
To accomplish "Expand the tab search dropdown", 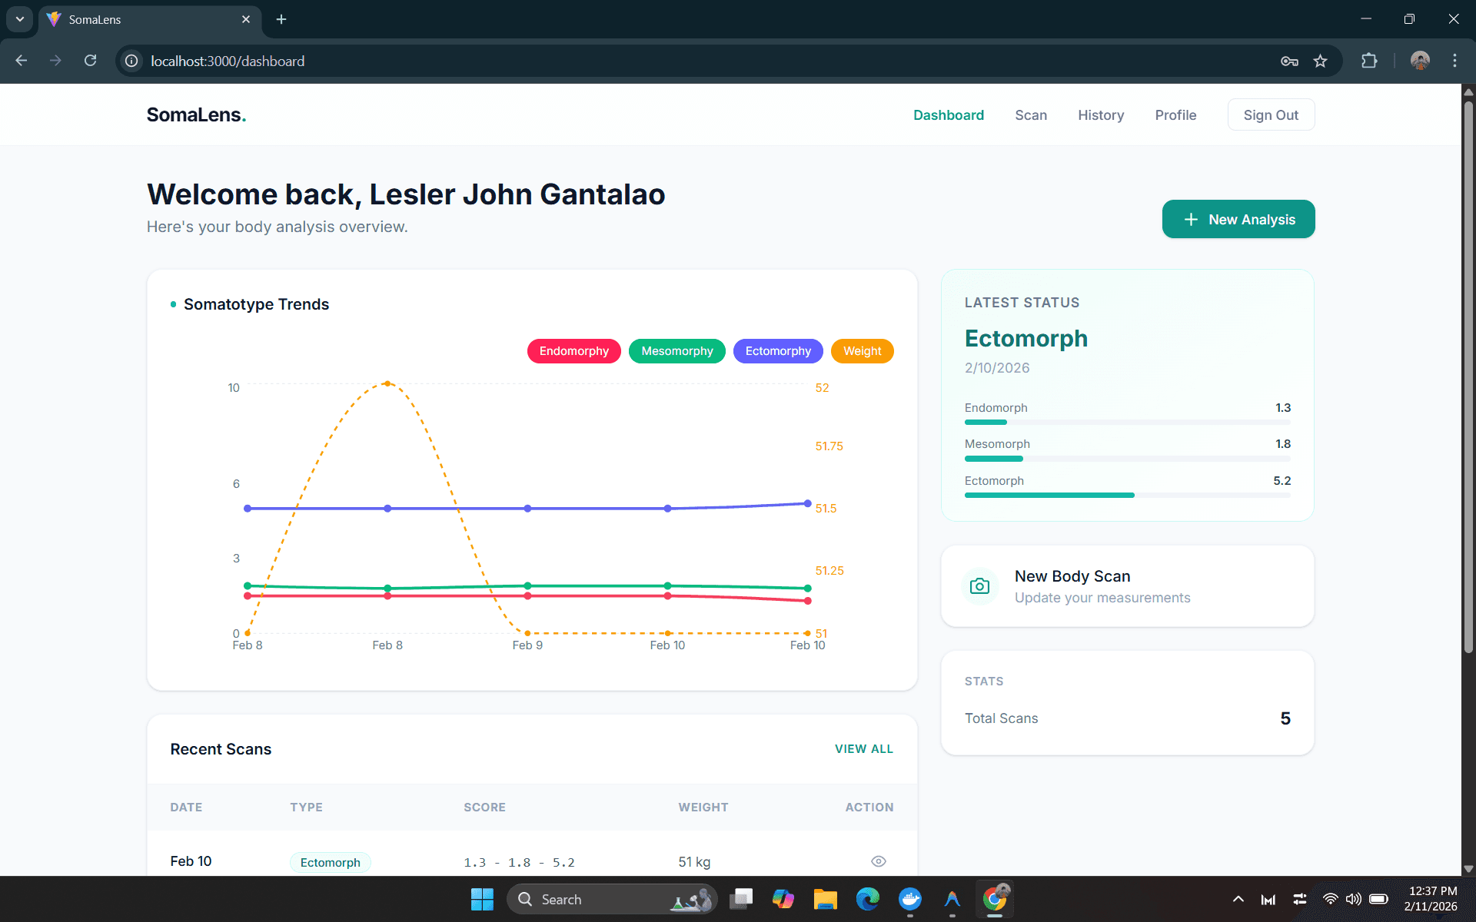I will click(20, 19).
